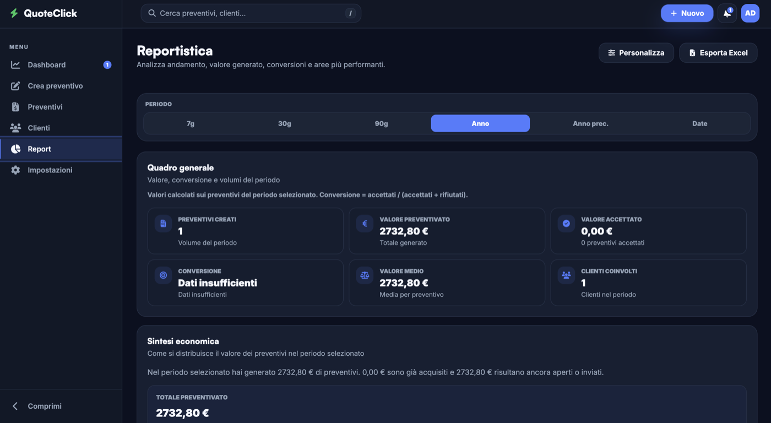
Task: Click the Sintesi economica heading
Action: [x=183, y=341]
